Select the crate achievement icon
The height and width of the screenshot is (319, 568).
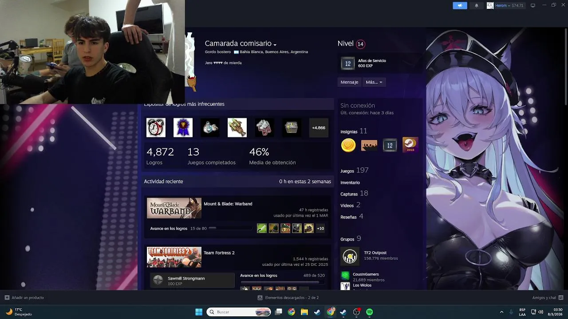pos(292,128)
